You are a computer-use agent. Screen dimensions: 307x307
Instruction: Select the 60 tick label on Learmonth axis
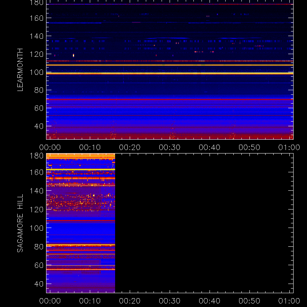click(39, 108)
